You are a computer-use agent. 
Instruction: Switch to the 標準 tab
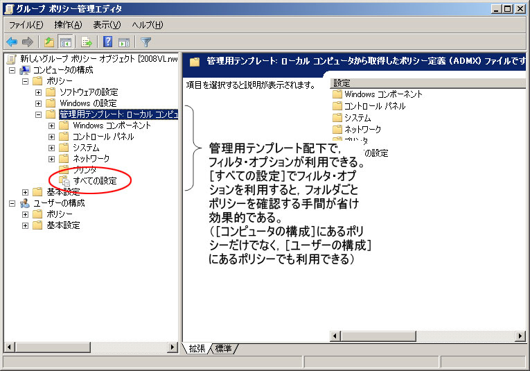[x=224, y=348]
